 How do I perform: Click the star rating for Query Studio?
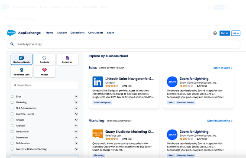[x=112, y=139]
